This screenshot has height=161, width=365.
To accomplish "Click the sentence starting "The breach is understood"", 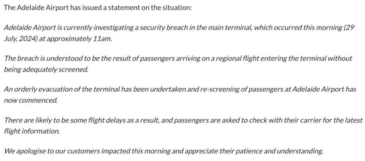I will coord(178,64).
